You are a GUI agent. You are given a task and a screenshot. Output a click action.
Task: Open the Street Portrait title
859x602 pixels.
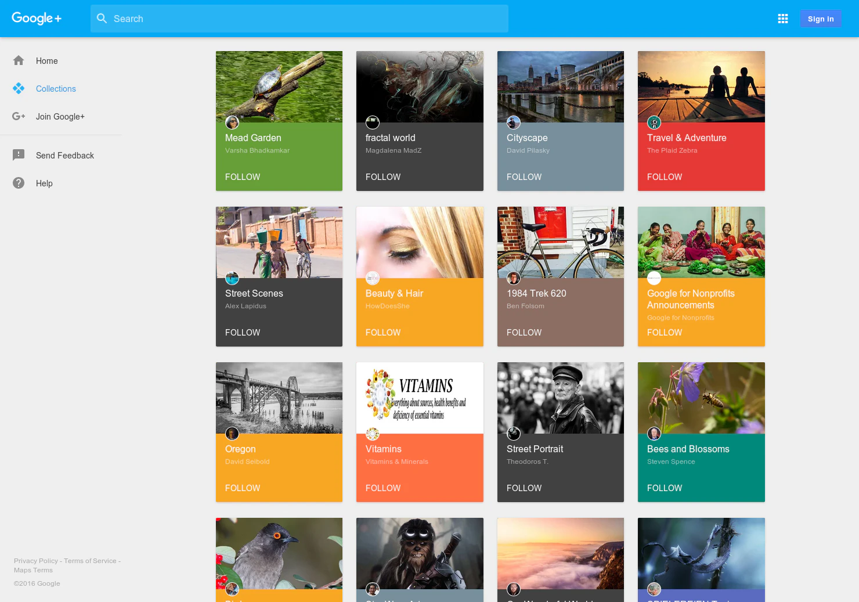click(535, 449)
